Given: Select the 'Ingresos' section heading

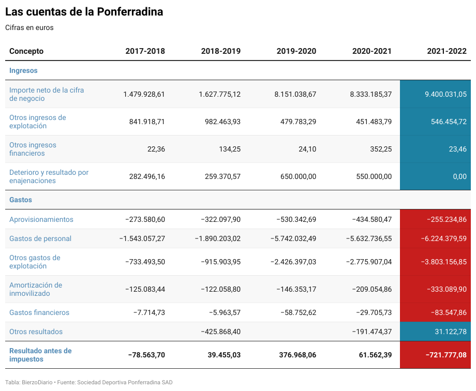Looking at the screenshot, I should pos(23,70).
